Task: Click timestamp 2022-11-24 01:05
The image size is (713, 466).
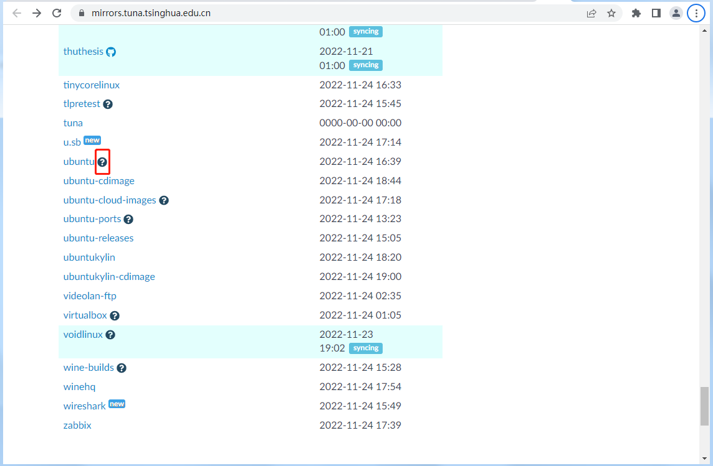Action: pos(360,315)
